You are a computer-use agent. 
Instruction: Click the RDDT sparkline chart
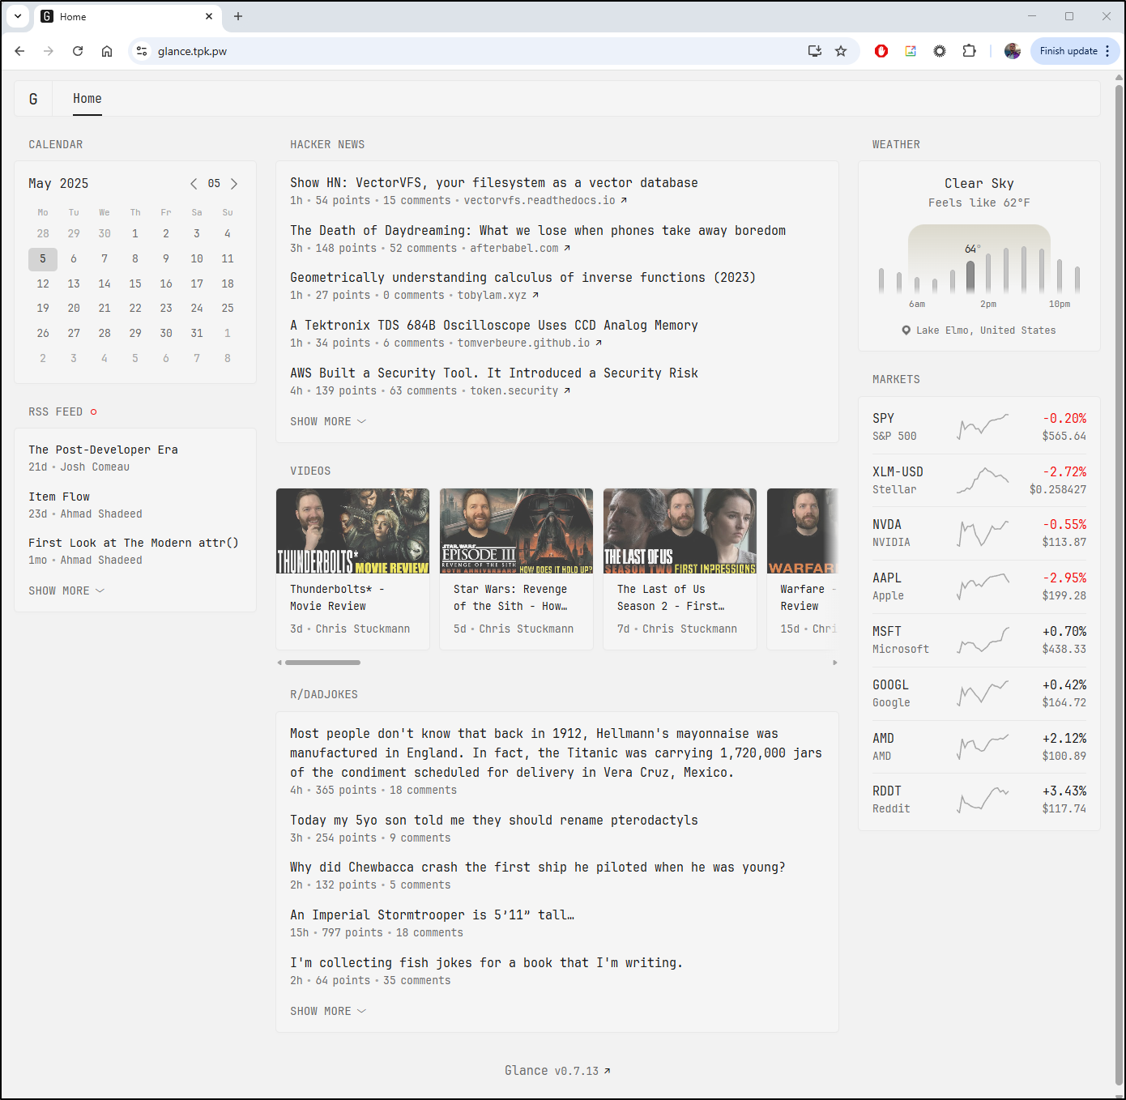pyautogui.click(x=983, y=799)
